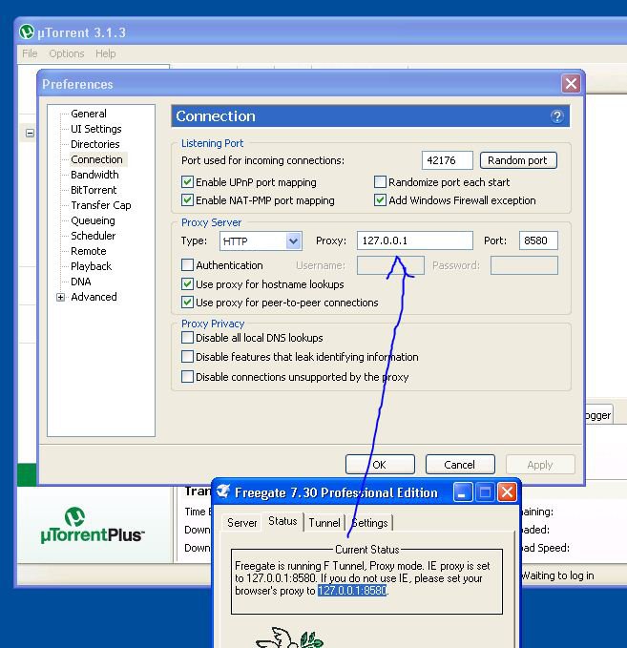Open the File menu in µTorrent
The image size is (627, 648).
30,53
